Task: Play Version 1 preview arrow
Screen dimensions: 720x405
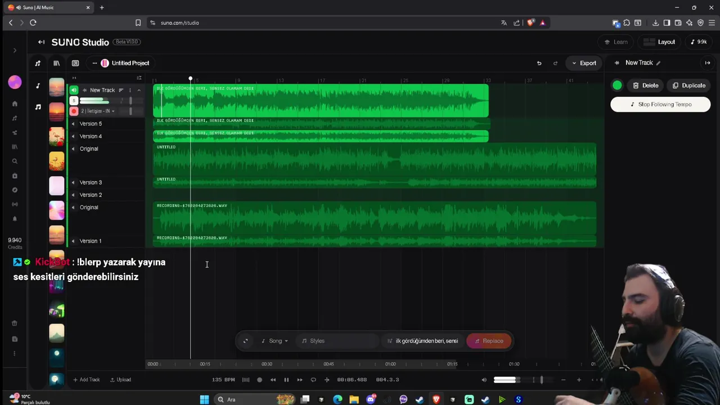Action: (73, 241)
